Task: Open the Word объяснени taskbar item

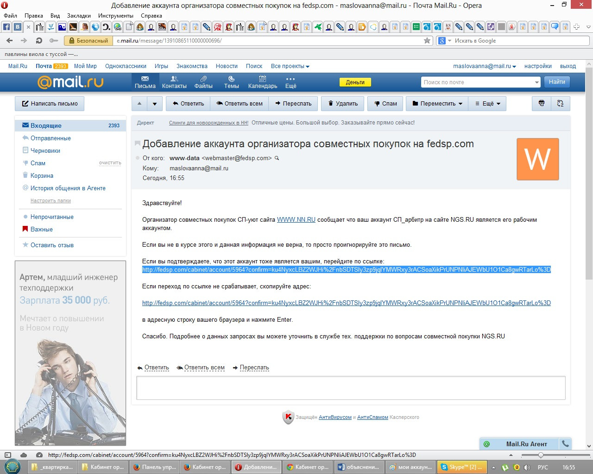Action: pyautogui.click(x=358, y=467)
